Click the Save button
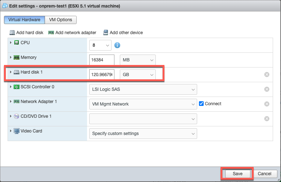Image resolution: width=281 pixels, height=182 pixels. pos(237,174)
